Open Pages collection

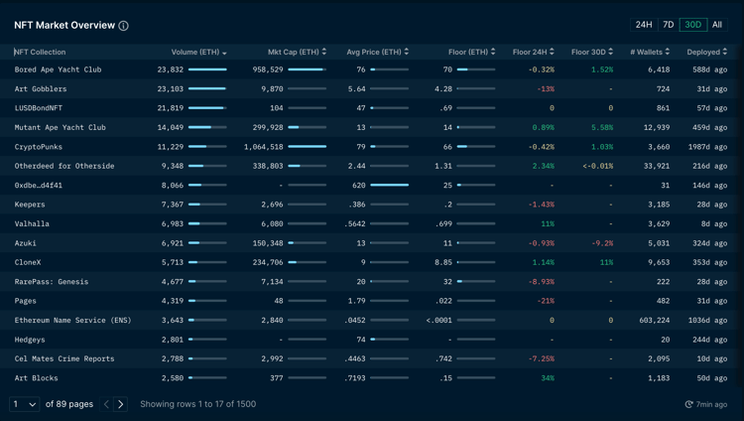click(25, 301)
